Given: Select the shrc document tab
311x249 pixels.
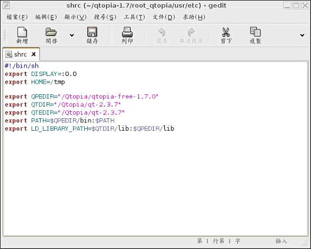Looking at the screenshot, I should pos(21,54).
